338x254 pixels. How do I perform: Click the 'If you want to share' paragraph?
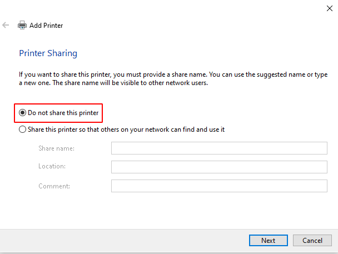coord(173,78)
